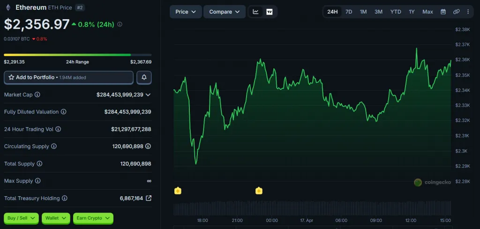Click the $284,453,999,239 Market Cap value
The image size is (480, 229).
pyautogui.click(x=120, y=95)
